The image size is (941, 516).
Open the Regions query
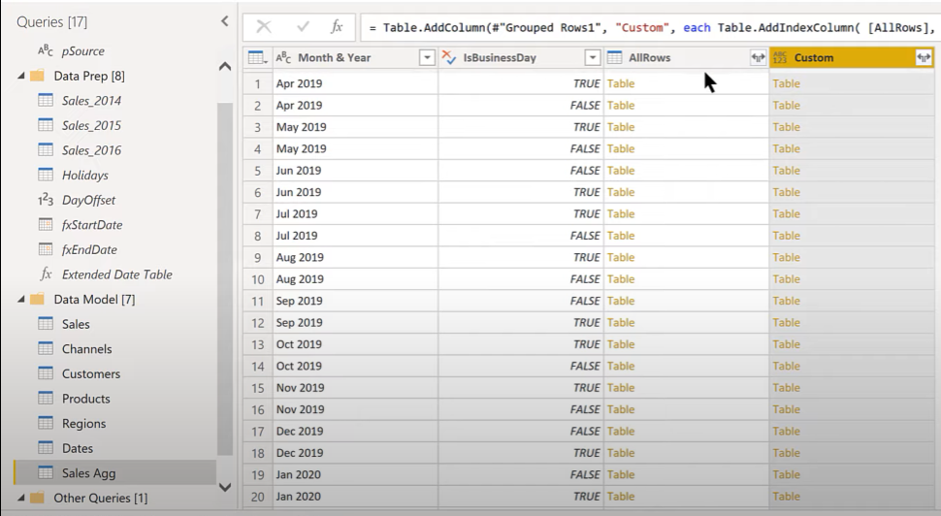click(83, 424)
